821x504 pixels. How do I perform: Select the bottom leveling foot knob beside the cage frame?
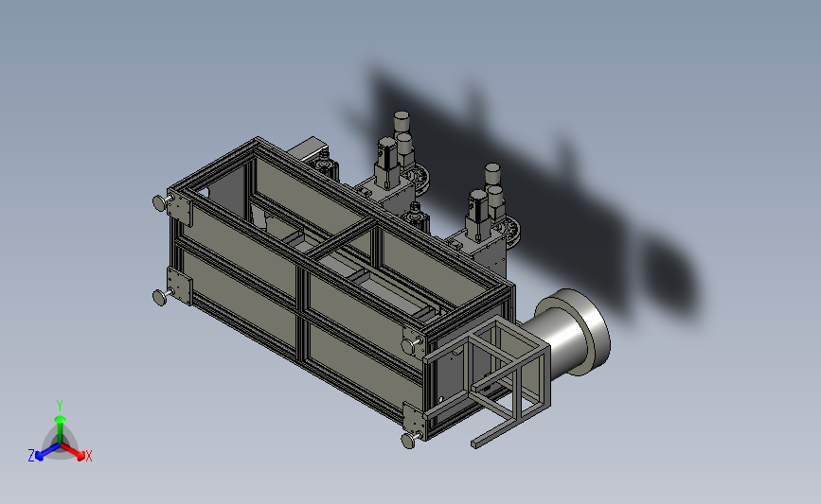point(408,441)
